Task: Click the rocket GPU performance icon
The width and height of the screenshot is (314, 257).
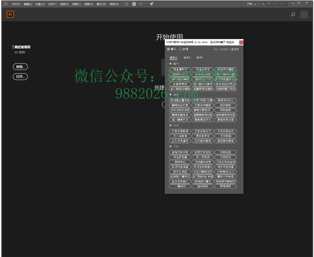Action: [x=151, y=4]
